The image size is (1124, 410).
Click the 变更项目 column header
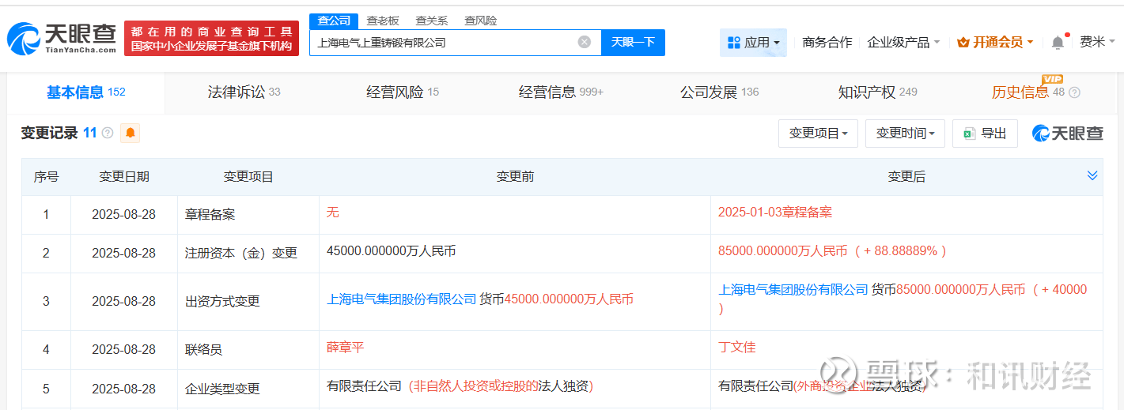pyautogui.click(x=248, y=177)
